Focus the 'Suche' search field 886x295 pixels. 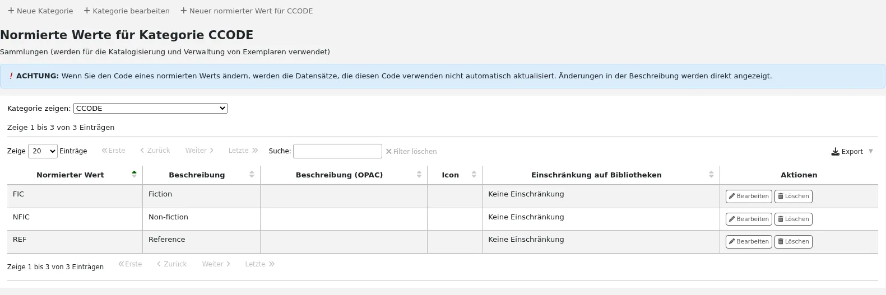(337, 151)
